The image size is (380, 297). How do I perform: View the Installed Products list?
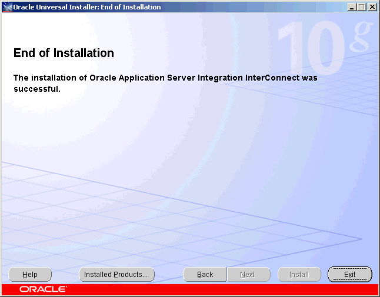[x=117, y=275]
